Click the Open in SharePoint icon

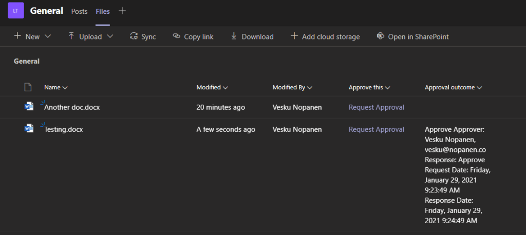point(381,36)
